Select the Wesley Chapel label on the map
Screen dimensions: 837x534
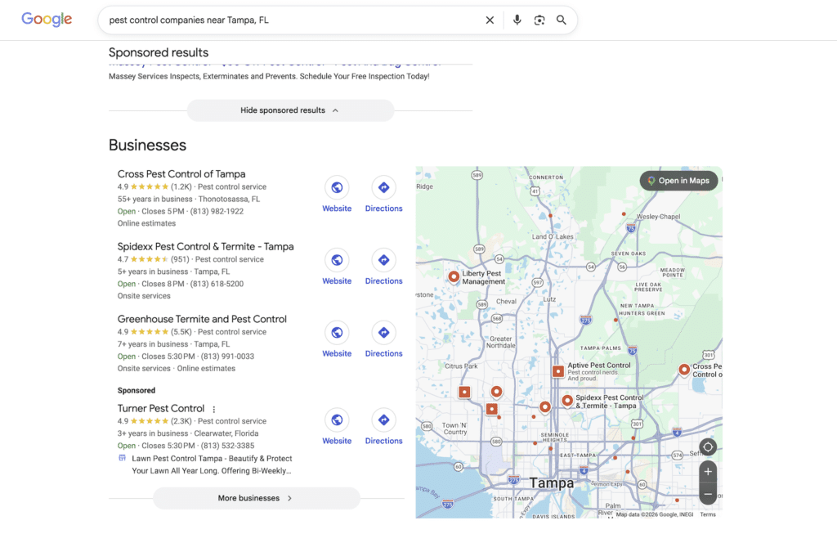[658, 217]
